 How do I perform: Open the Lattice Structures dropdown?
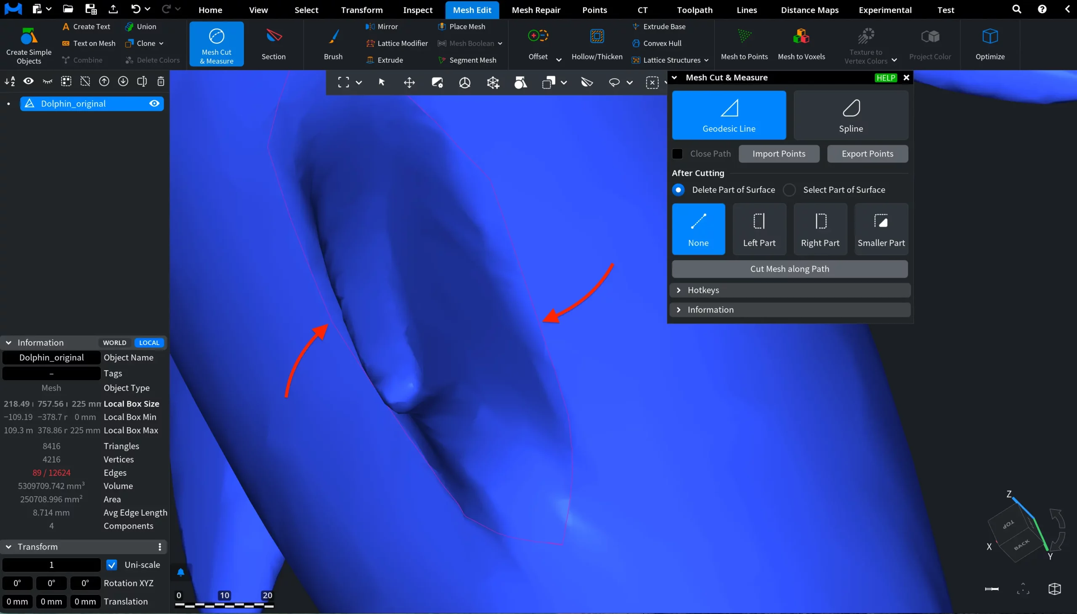tap(706, 60)
